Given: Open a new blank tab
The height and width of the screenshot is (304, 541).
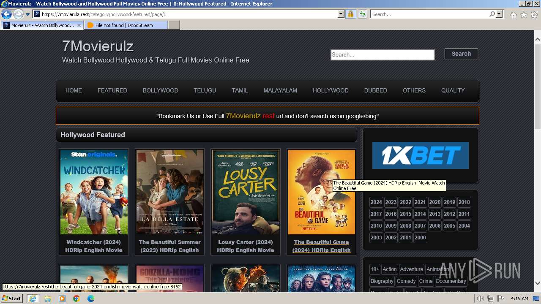Looking at the screenshot, I should [174, 25].
